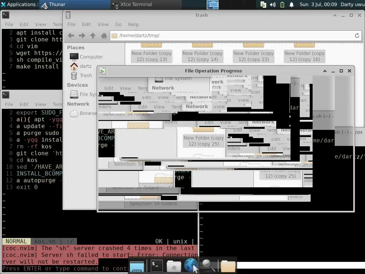
Task: Open the volume control tray icon
Action: tap(273, 5)
